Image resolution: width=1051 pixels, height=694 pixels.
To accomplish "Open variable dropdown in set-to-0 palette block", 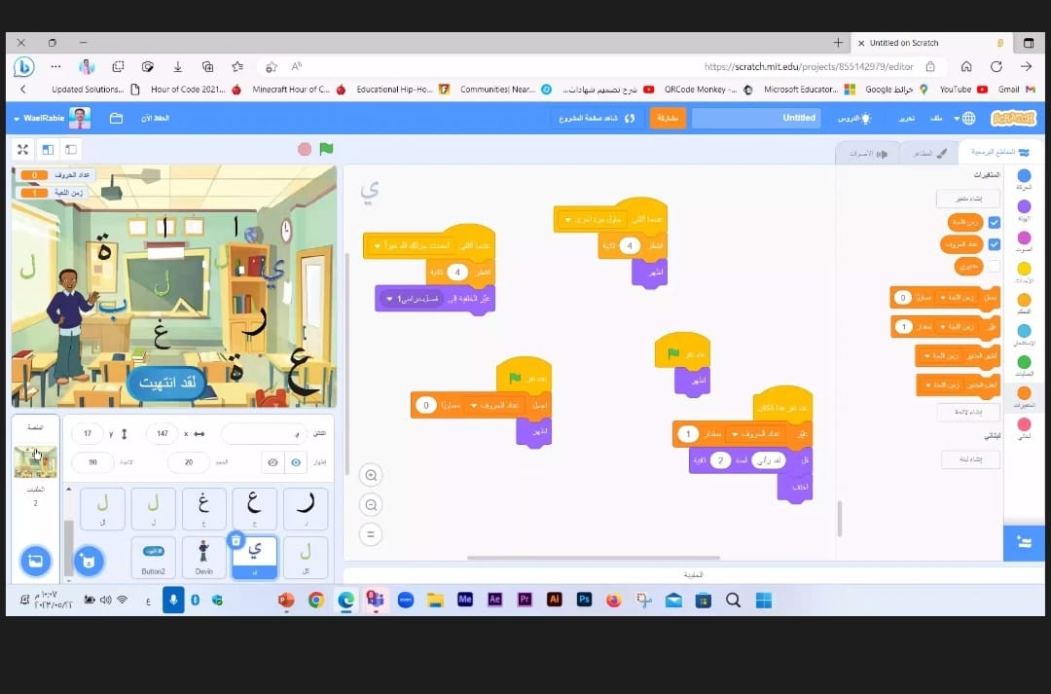I will pos(957,297).
